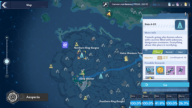192x108 pixels.
Task: Click the treasure chest objective icon
Action: coord(160,58)
